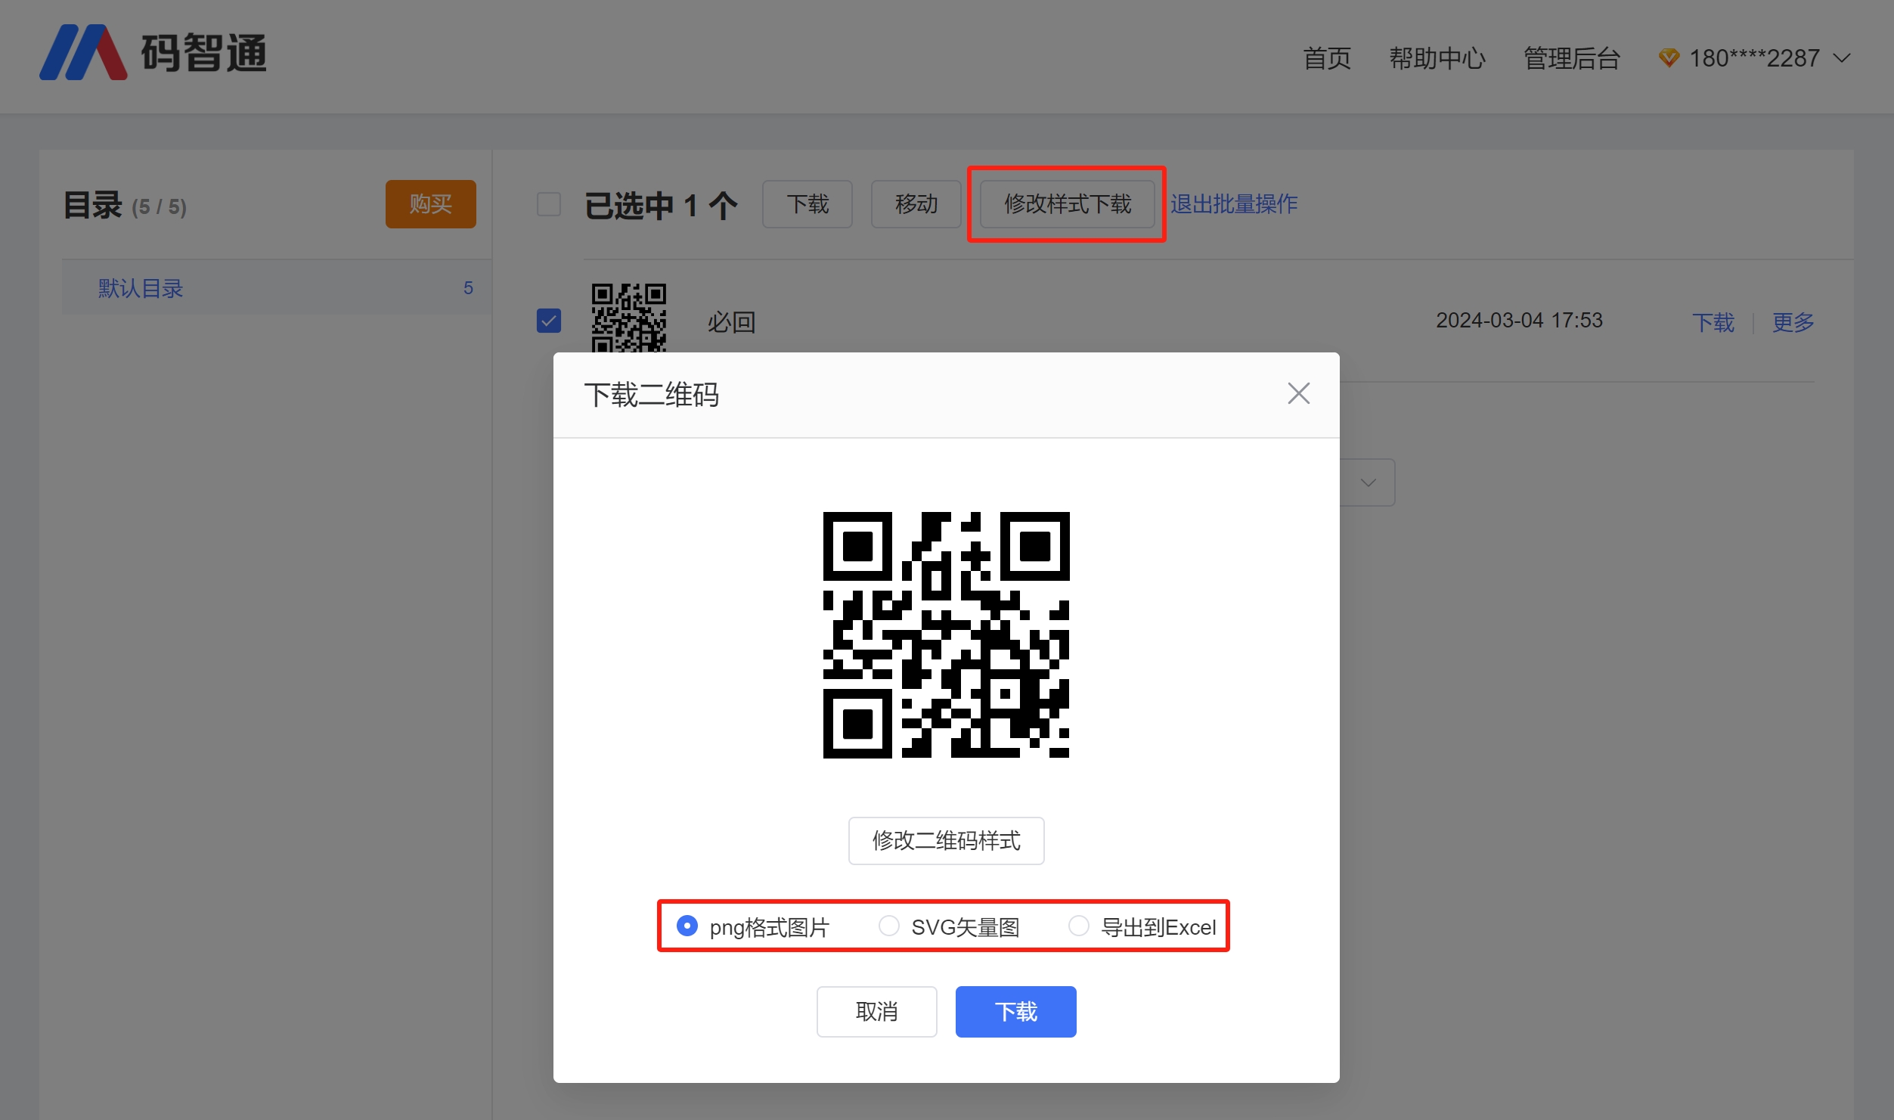Screen dimensions: 1894x1120
Task: Choose the SVG矢量图 radio option
Action: 889,926
